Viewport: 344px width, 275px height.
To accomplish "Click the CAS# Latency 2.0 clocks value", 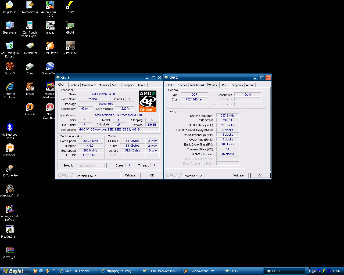I will pyautogui.click(x=228, y=125).
